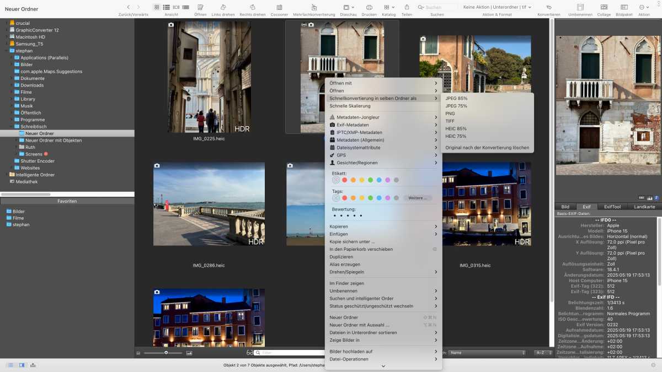Choose JPEG 85% from the conversion submenu
The image size is (662, 372).
pyautogui.click(x=456, y=98)
